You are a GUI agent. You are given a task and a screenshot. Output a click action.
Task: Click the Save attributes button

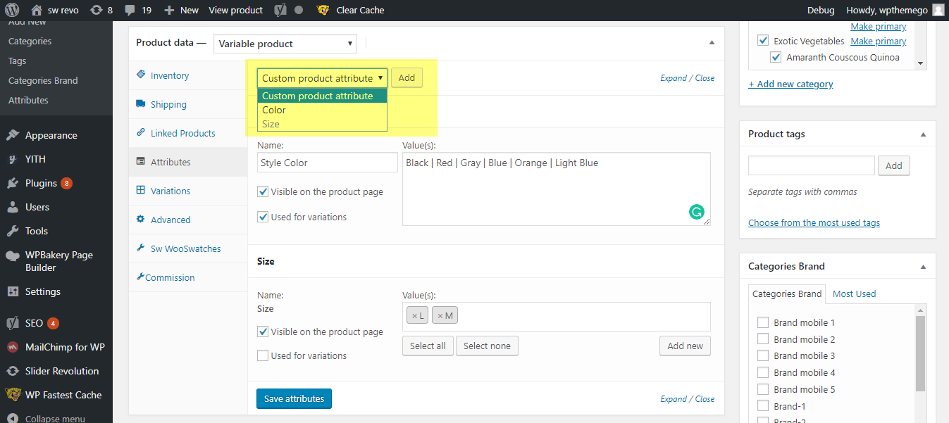click(x=294, y=398)
